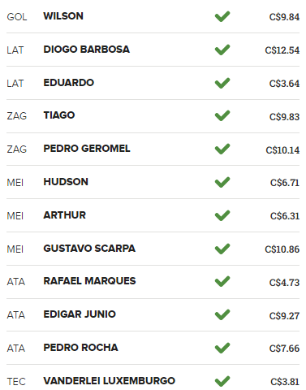Click the green checkmark for Diogo Barbosa
The height and width of the screenshot is (390, 306).
pos(222,50)
